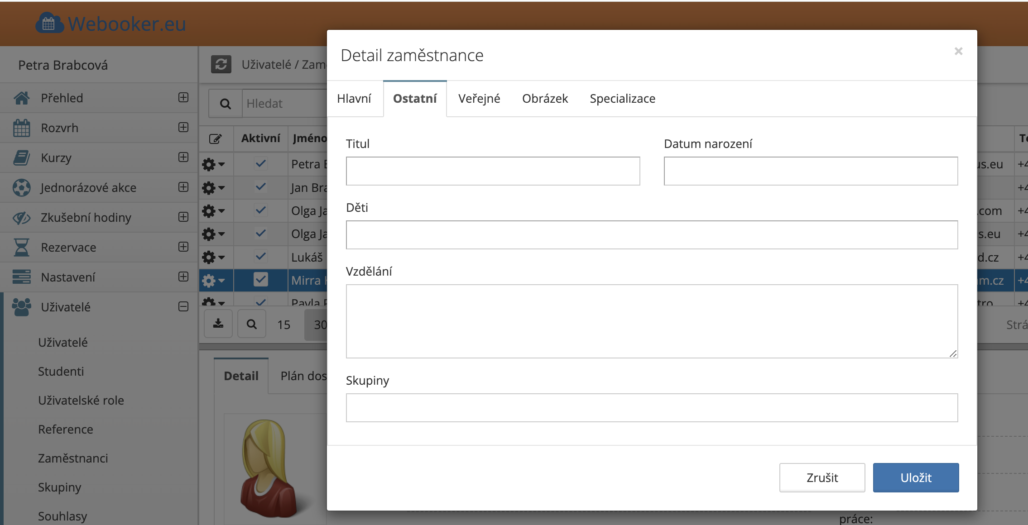Click the Přehled home icon in sidebar
This screenshot has width=1028, height=525.
pyautogui.click(x=21, y=98)
